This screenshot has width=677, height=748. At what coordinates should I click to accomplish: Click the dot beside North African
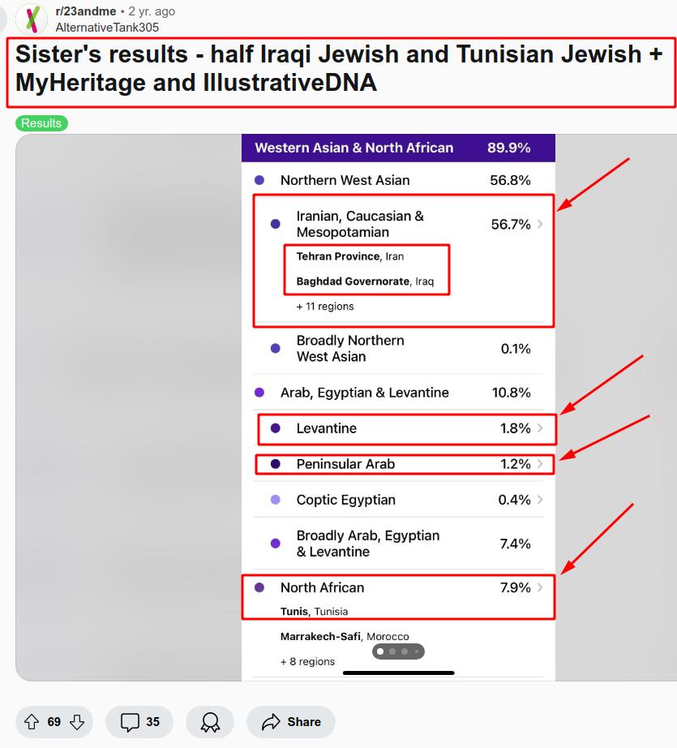click(x=259, y=587)
